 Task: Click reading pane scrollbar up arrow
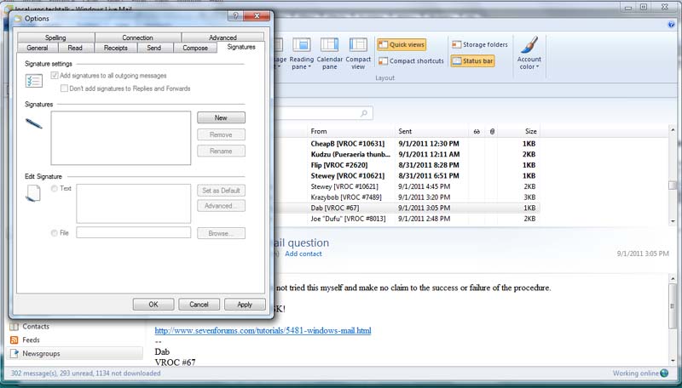click(x=673, y=278)
